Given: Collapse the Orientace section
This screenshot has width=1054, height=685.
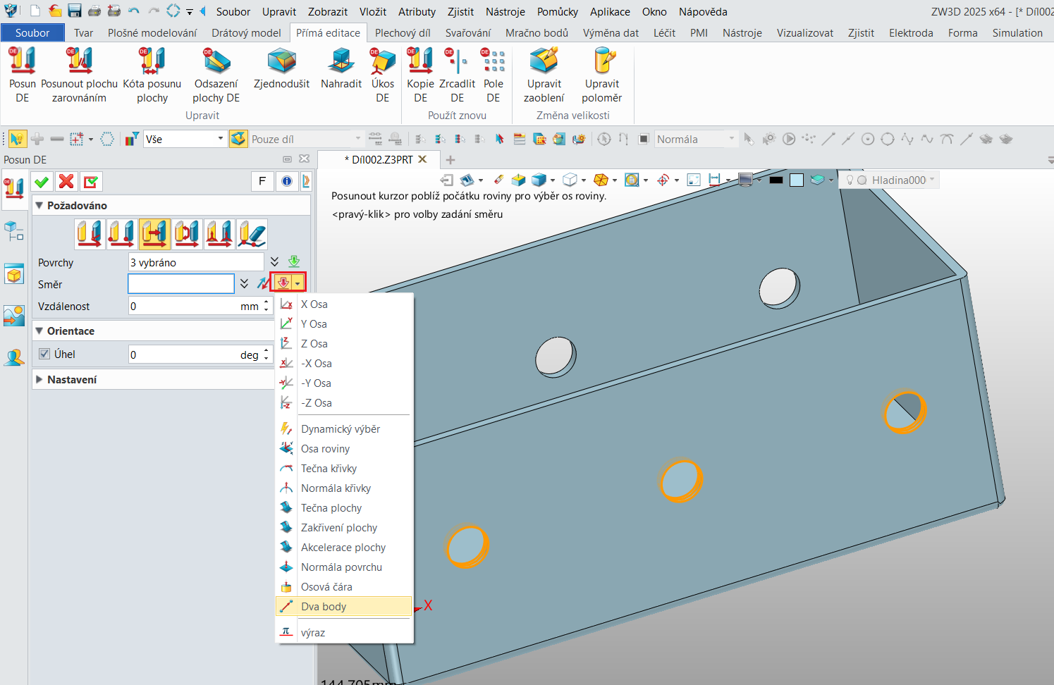Looking at the screenshot, I should 40,331.
